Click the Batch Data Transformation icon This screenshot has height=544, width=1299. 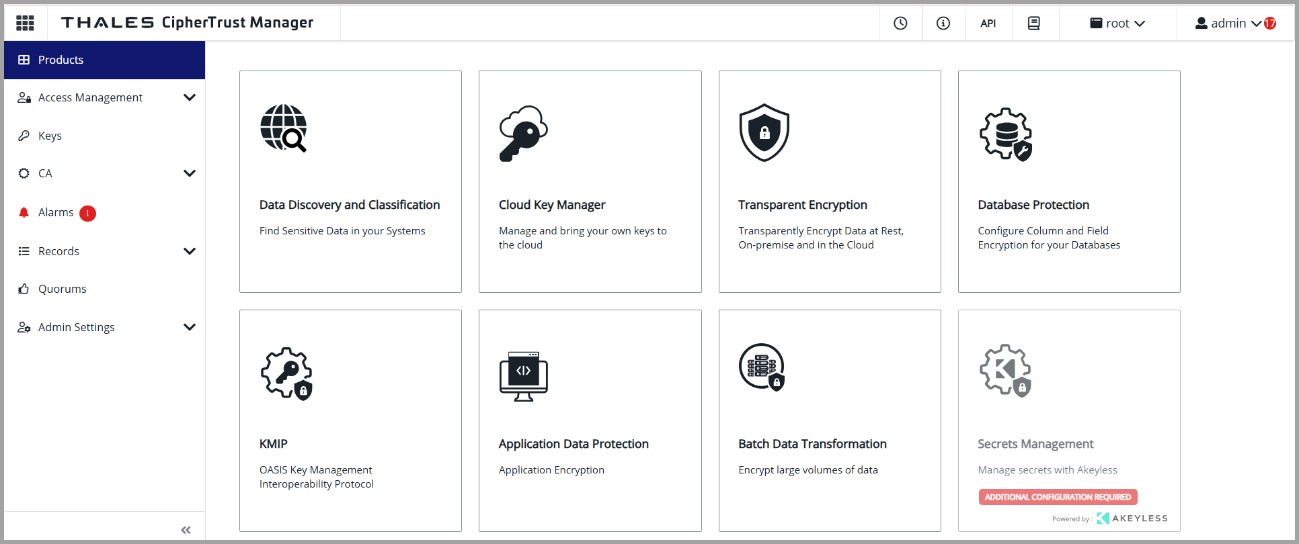(x=762, y=367)
